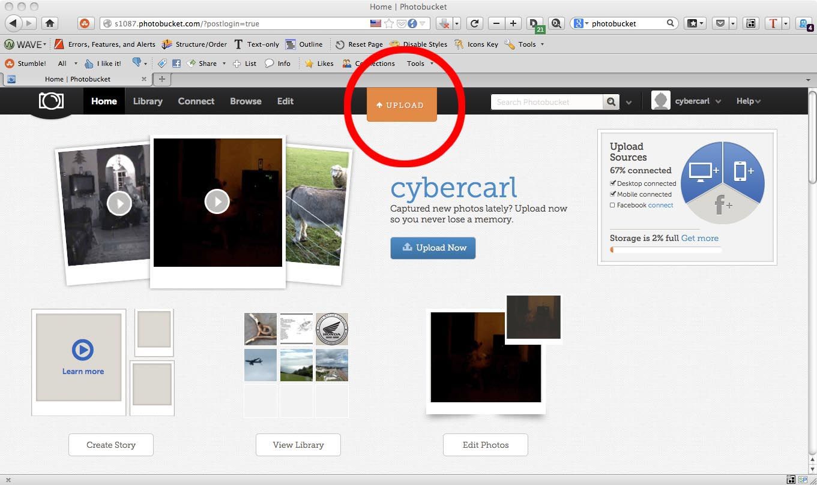Expand the StumbleUpon Share dropdown
Viewport: 817px width, 485px height.
pyautogui.click(x=224, y=63)
